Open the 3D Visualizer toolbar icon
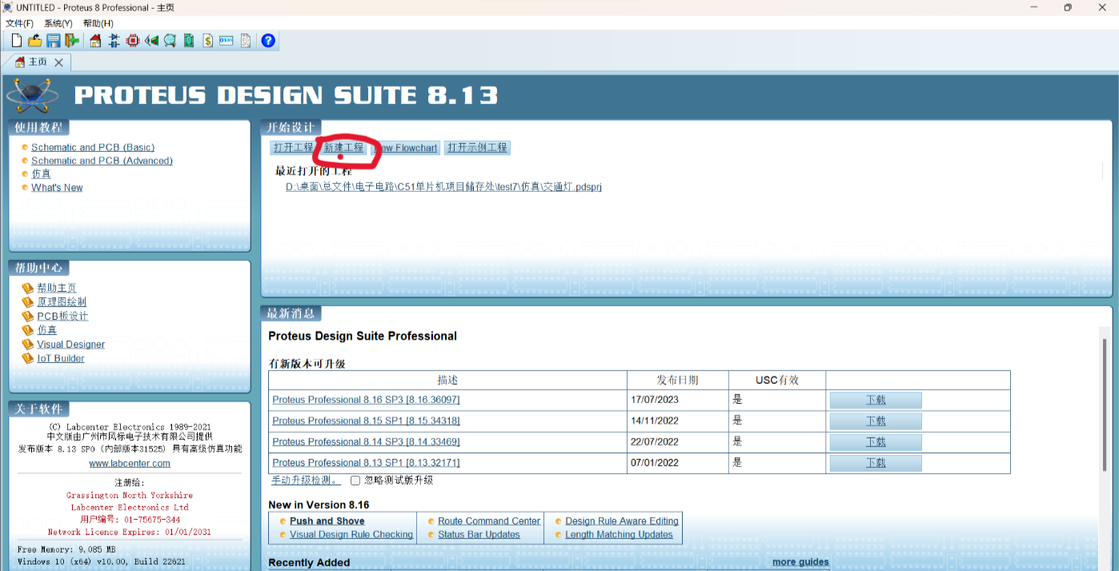This screenshot has width=1119, height=571. click(x=151, y=41)
